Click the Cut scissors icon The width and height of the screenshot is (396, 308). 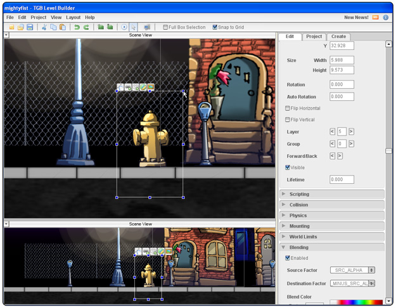coord(44,27)
